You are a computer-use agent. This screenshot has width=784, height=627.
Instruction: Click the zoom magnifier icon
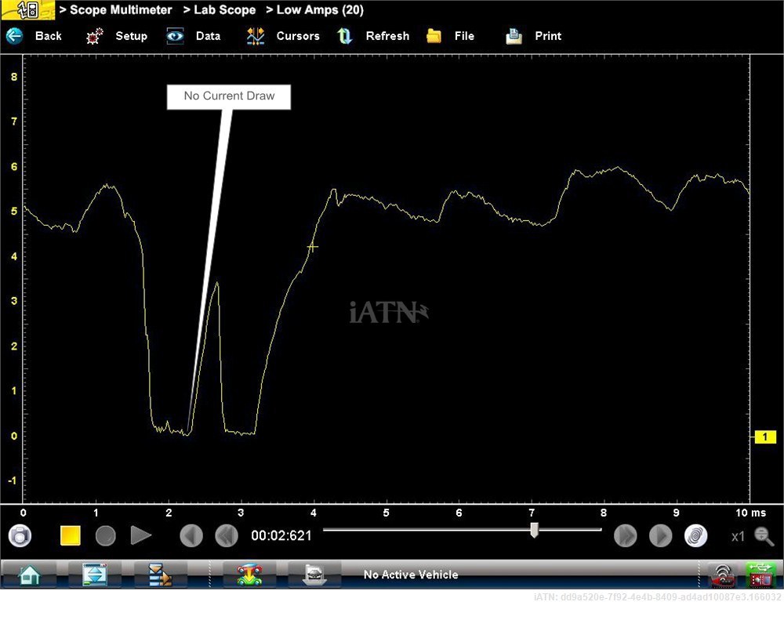pos(763,535)
